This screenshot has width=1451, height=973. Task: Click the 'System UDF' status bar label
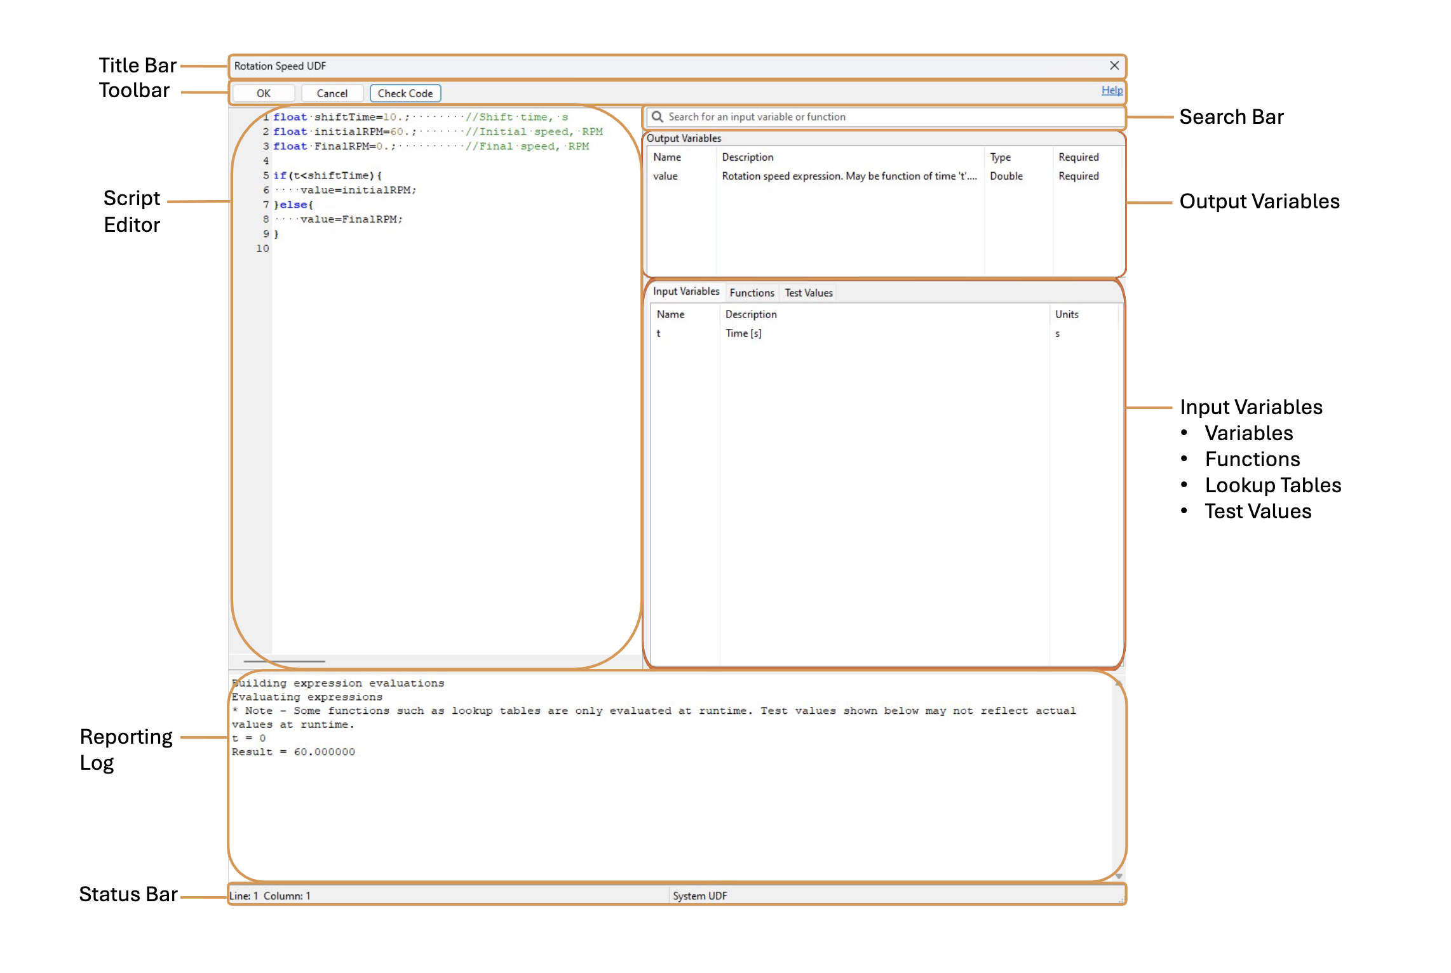click(x=699, y=896)
